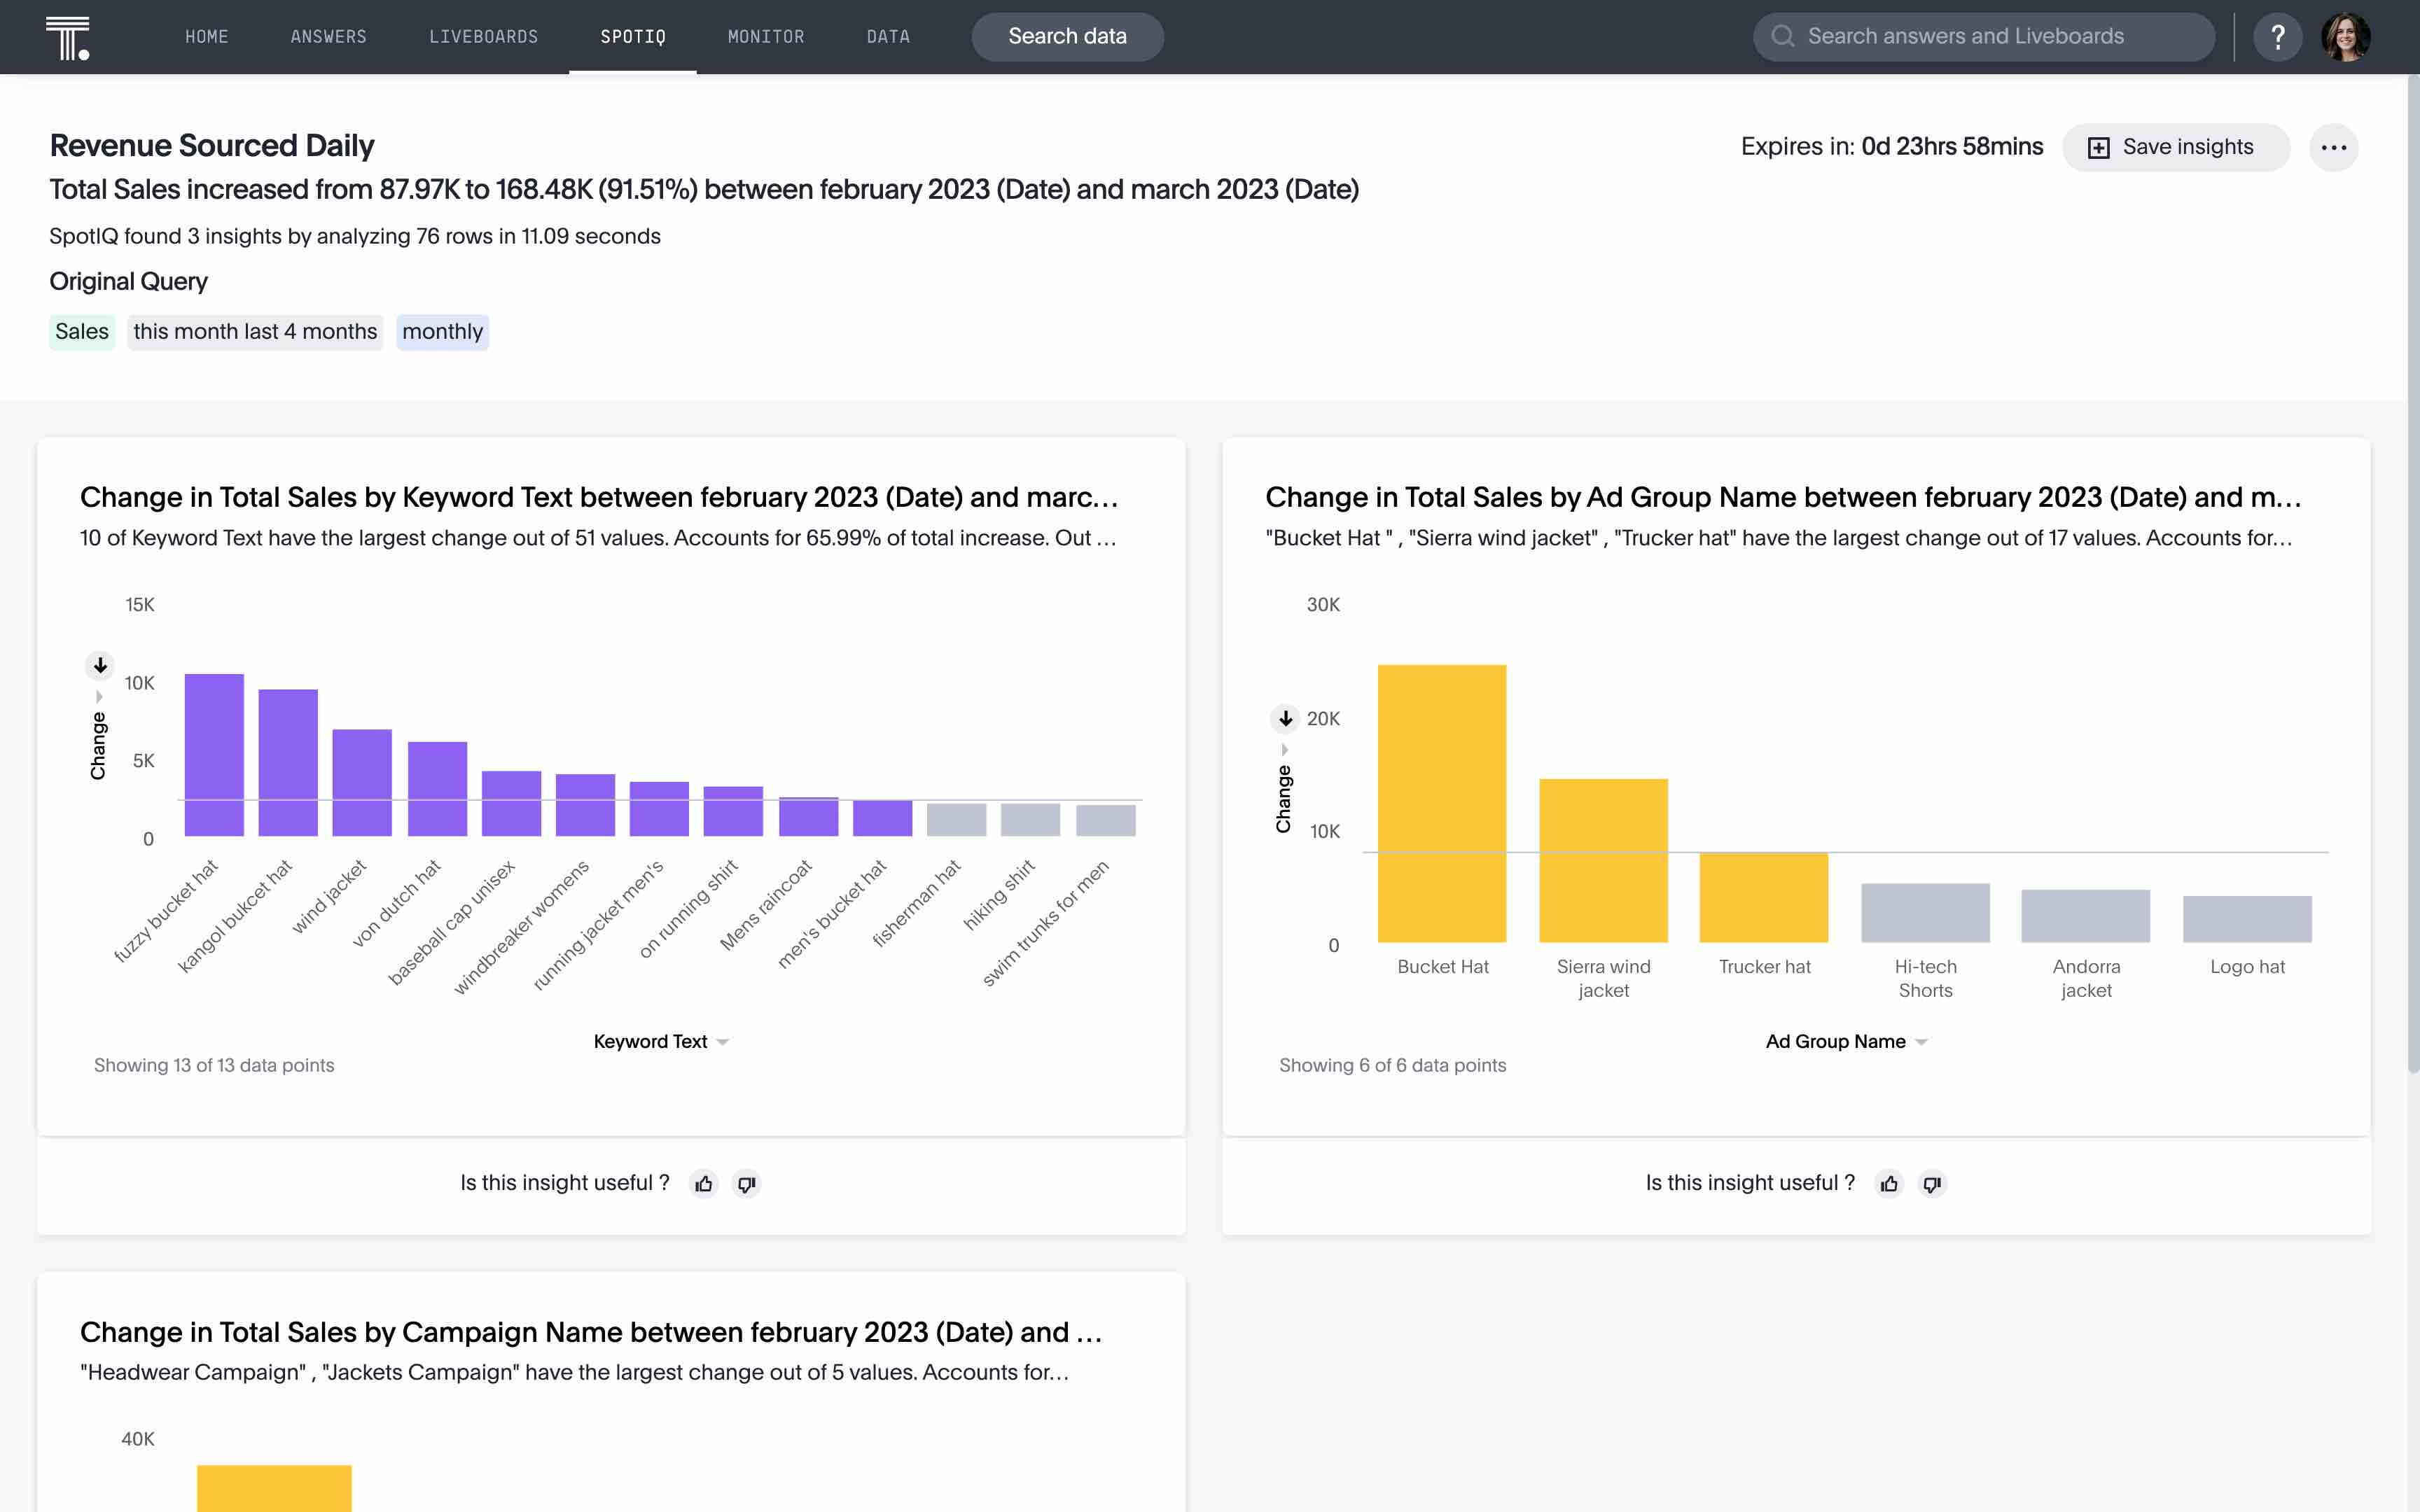The image size is (2420, 1512).
Task: Click the Sales query token
Action: coord(82,332)
